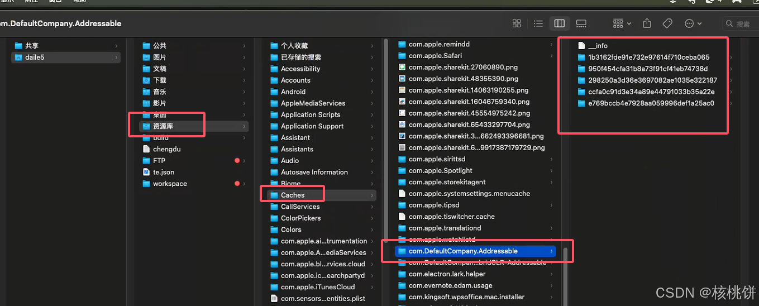Select com.apple.systemsettings.menucache file
The image size is (759, 306).
coord(475,193)
